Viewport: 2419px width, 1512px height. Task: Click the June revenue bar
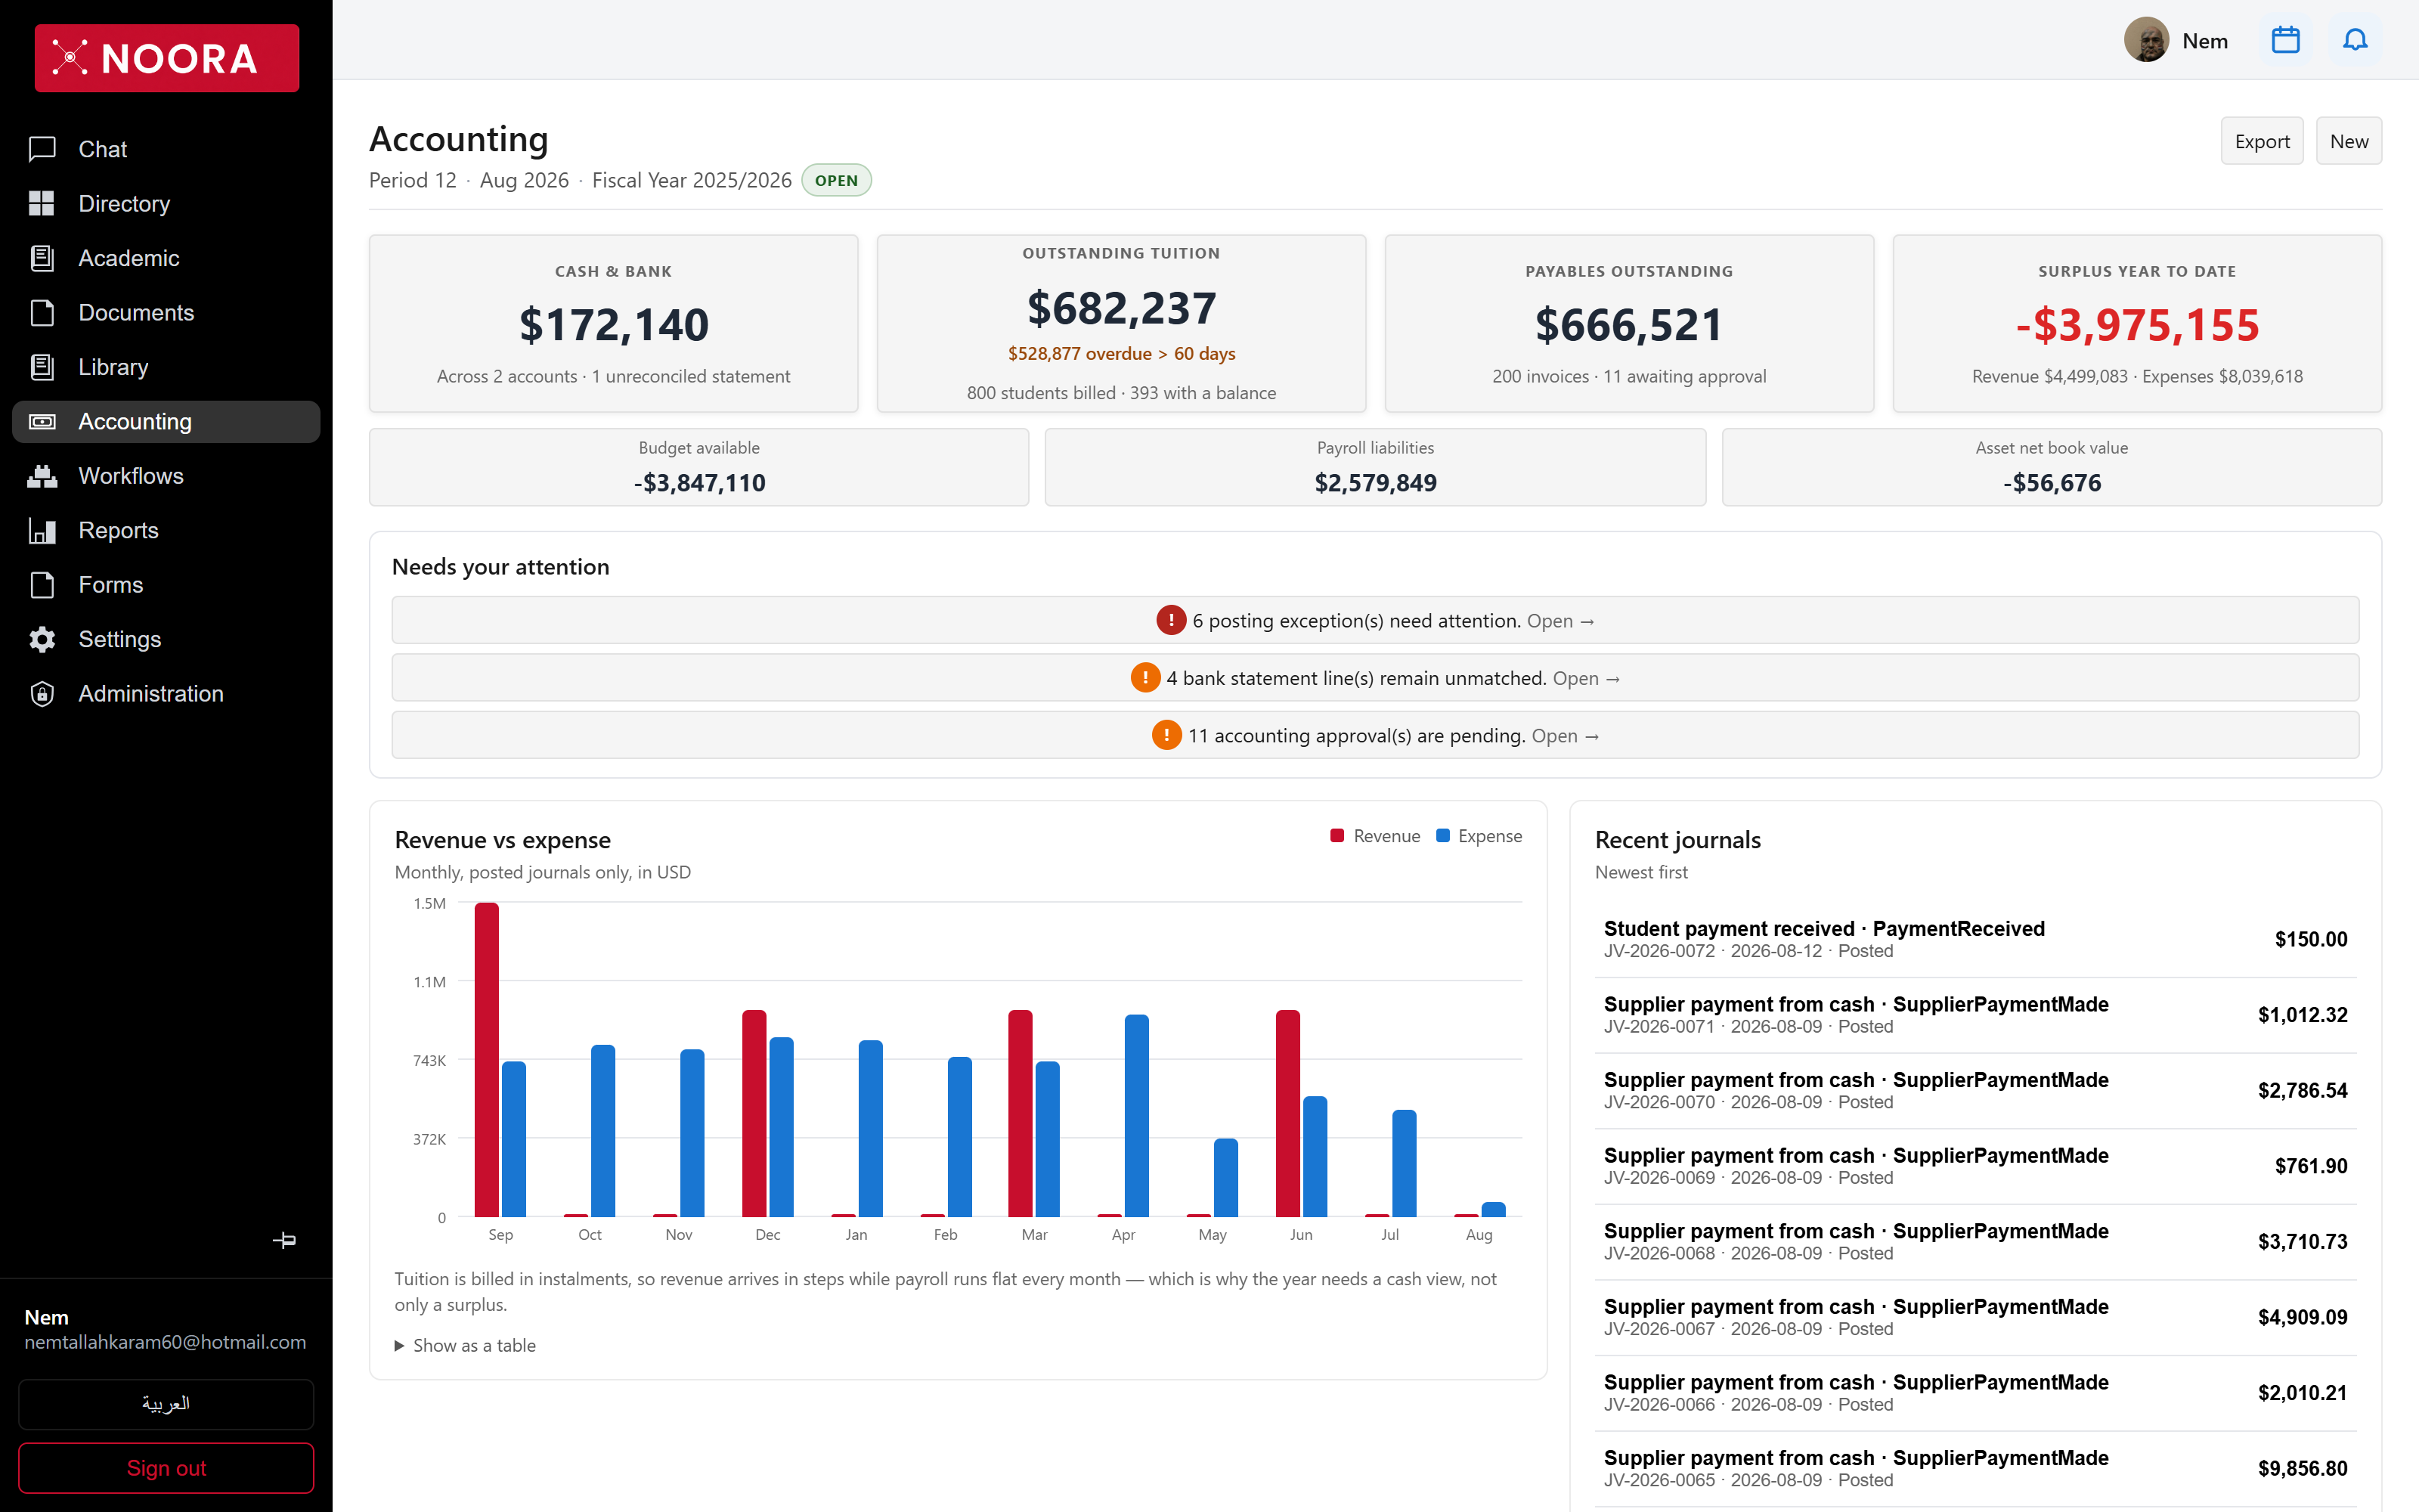(1287, 1113)
